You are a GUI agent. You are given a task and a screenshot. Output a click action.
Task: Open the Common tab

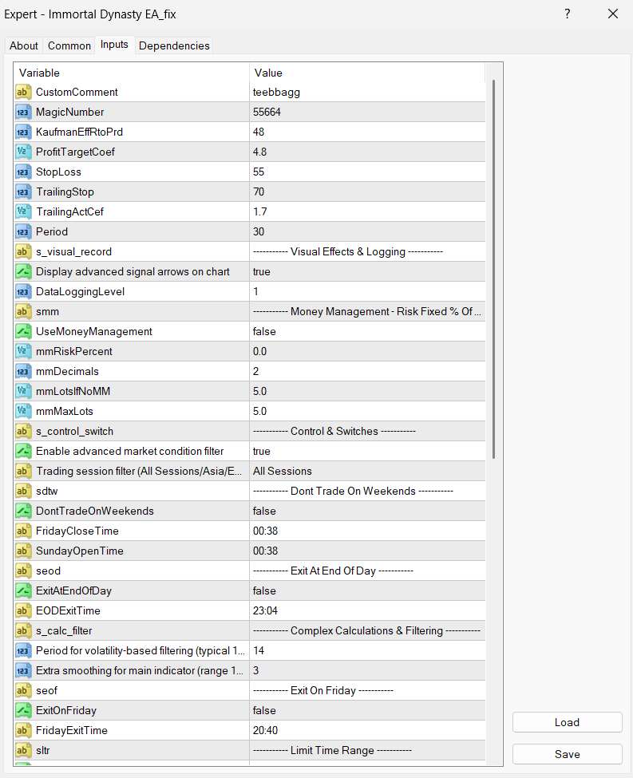pyautogui.click(x=69, y=45)
